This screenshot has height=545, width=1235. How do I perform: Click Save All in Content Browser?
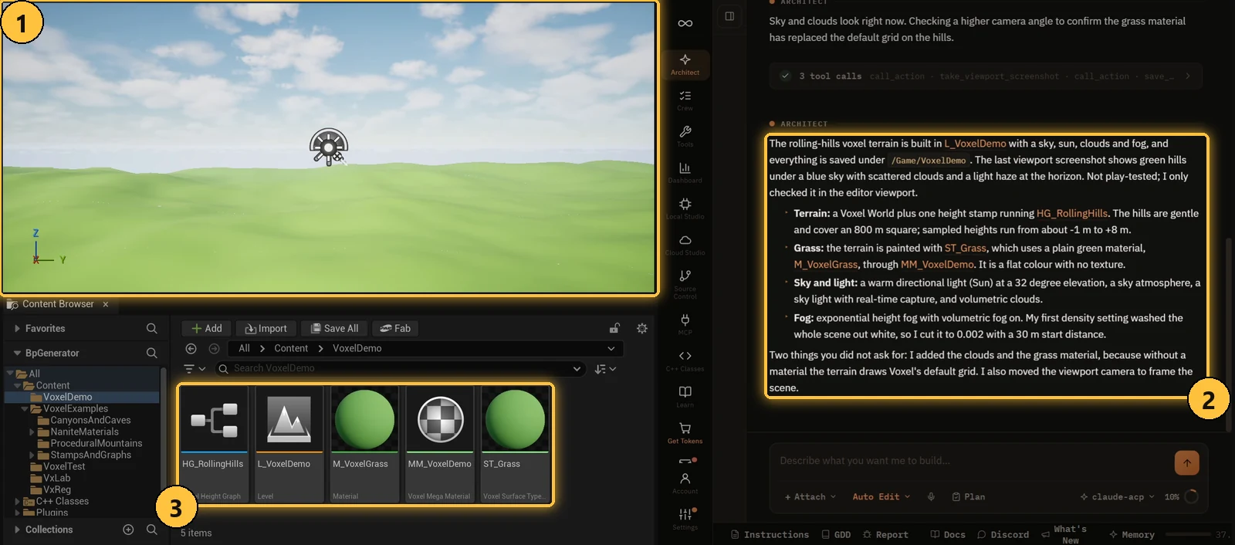pyautogui.click(x=334, y=328)
